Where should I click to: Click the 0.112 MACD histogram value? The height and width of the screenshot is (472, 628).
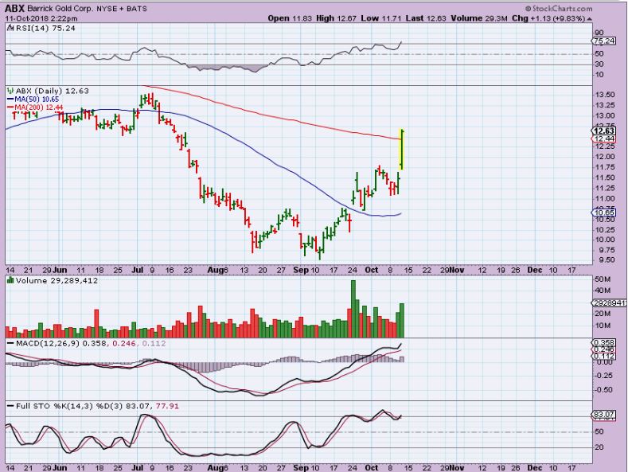tap(154, 343)
